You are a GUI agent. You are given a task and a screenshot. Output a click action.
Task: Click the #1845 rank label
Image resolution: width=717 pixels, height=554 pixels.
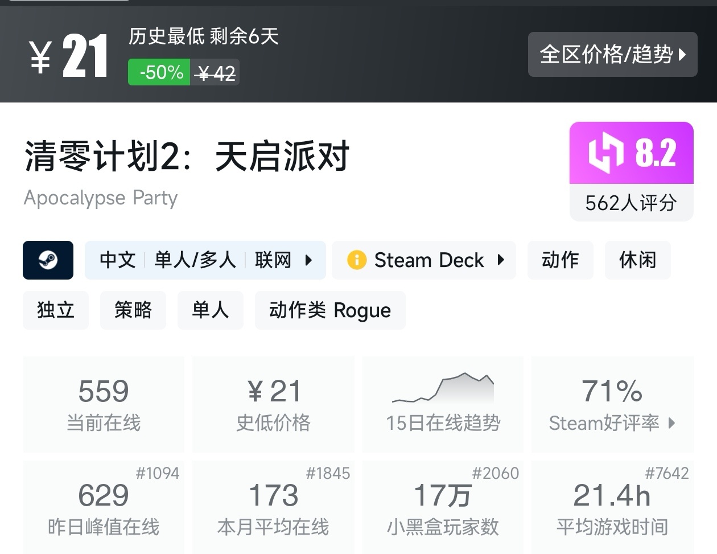click(x=328, y=473)
